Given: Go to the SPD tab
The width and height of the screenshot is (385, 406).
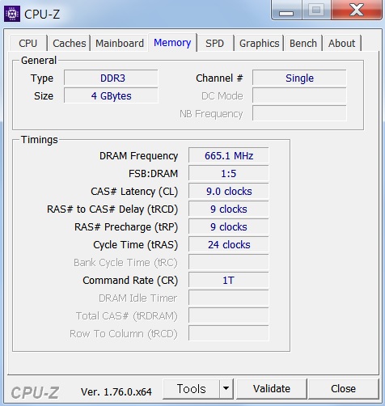Looking at the screenshot, I should tap(215, 43).
